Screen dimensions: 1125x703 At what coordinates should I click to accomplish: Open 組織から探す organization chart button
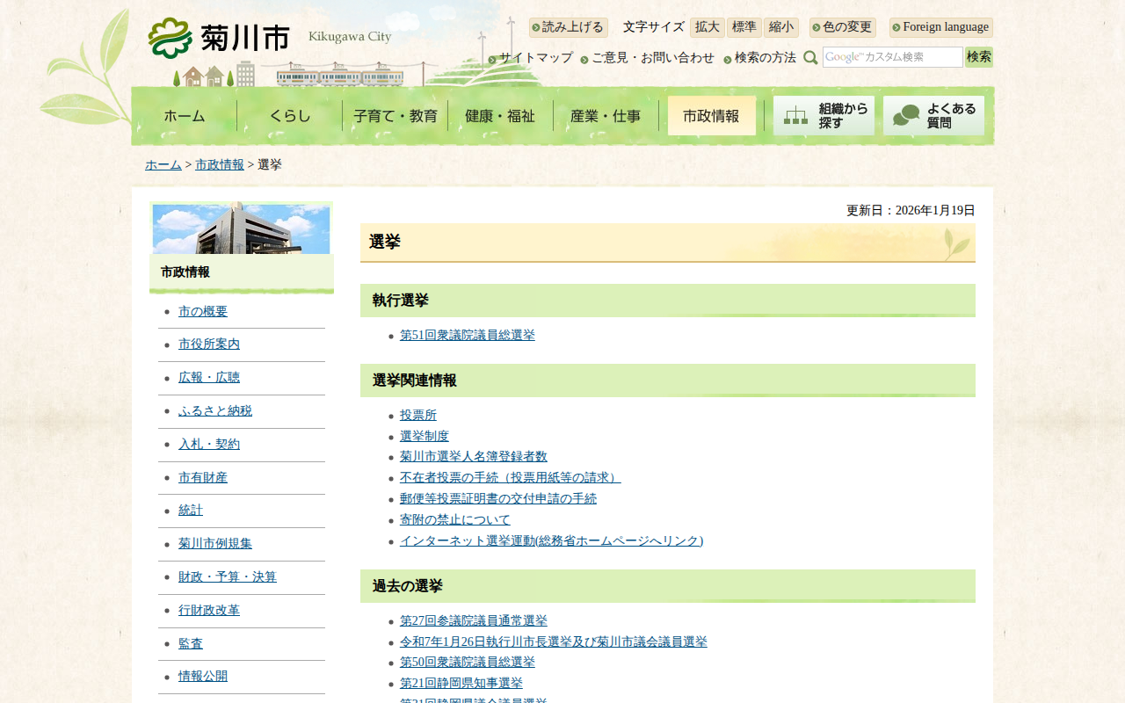(x=824, y=116)
